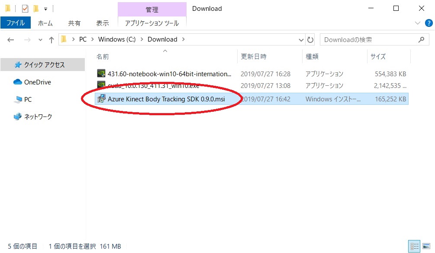
Task: Go forward with the right arrow
Action: [x=27, y=40]
